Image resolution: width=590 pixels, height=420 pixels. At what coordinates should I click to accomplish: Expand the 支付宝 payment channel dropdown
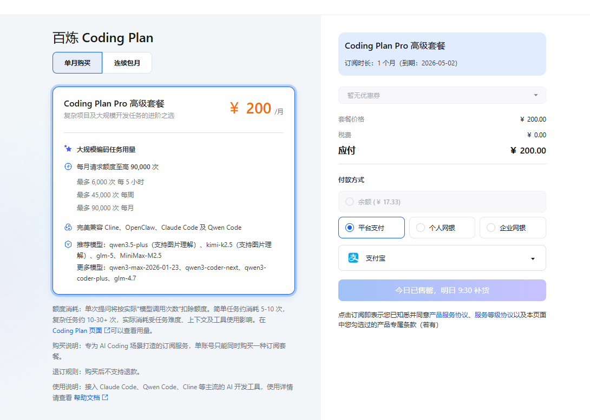point(442,258)
